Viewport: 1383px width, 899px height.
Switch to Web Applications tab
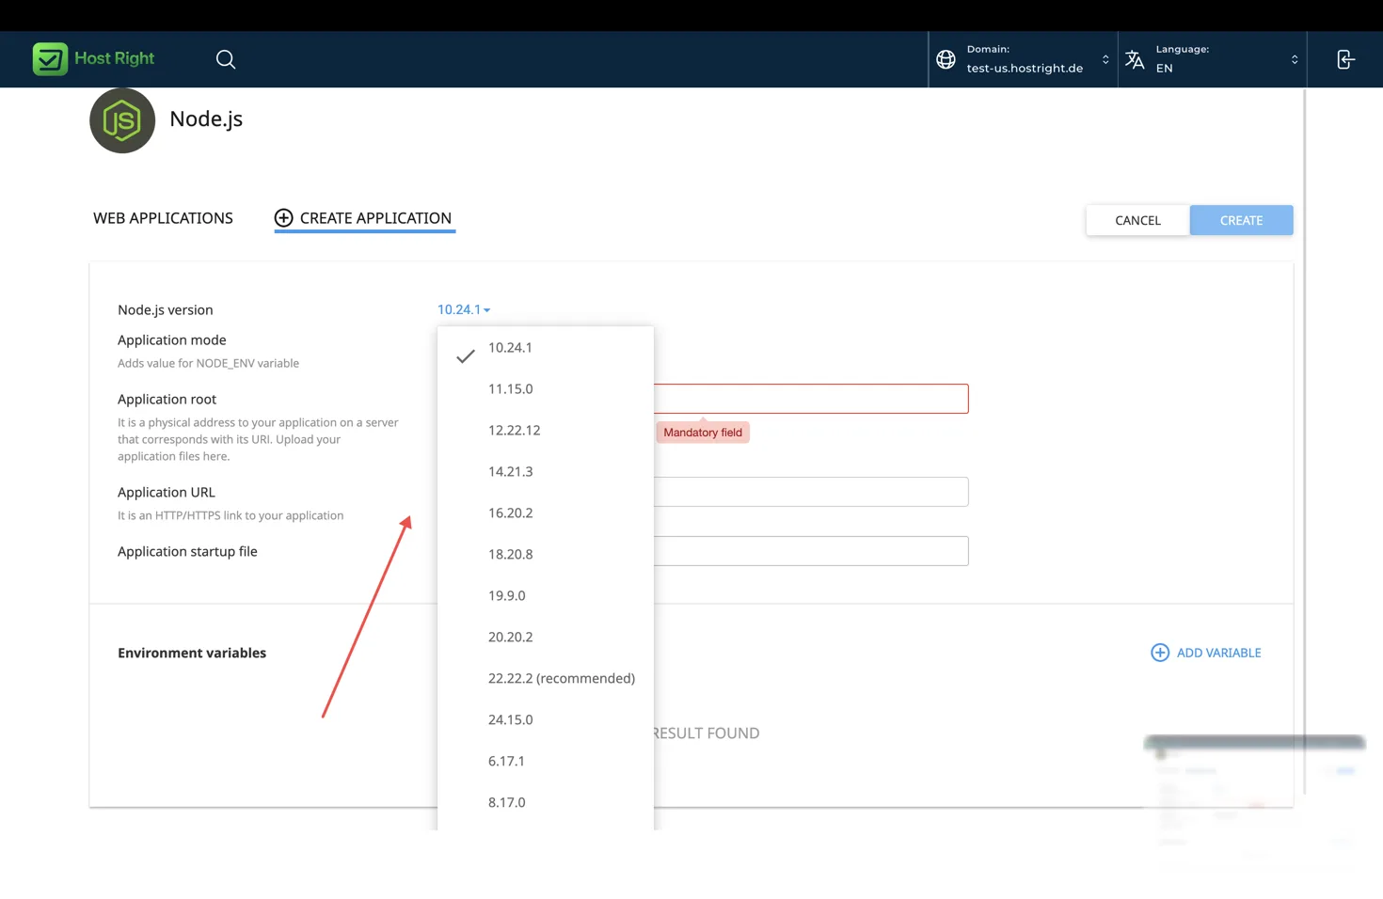click(x=163, y=218)
